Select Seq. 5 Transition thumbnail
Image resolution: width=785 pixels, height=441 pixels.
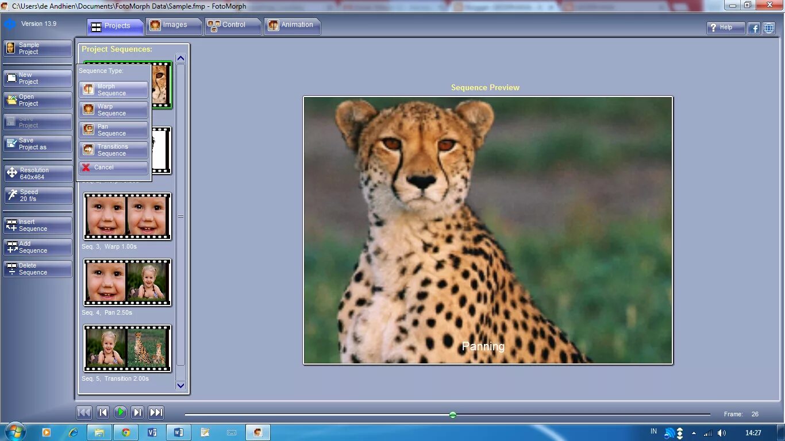128,349
